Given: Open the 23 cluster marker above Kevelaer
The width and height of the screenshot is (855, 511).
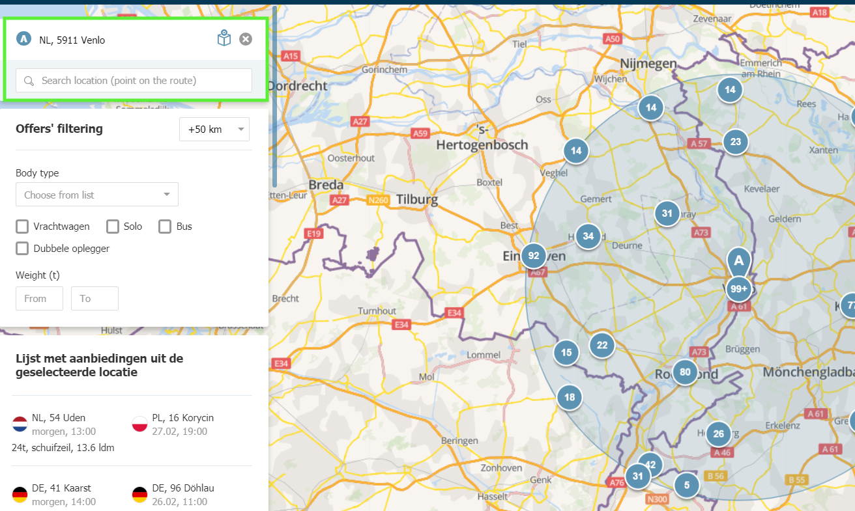Looking at the screenshot, I should coord(736,142).
